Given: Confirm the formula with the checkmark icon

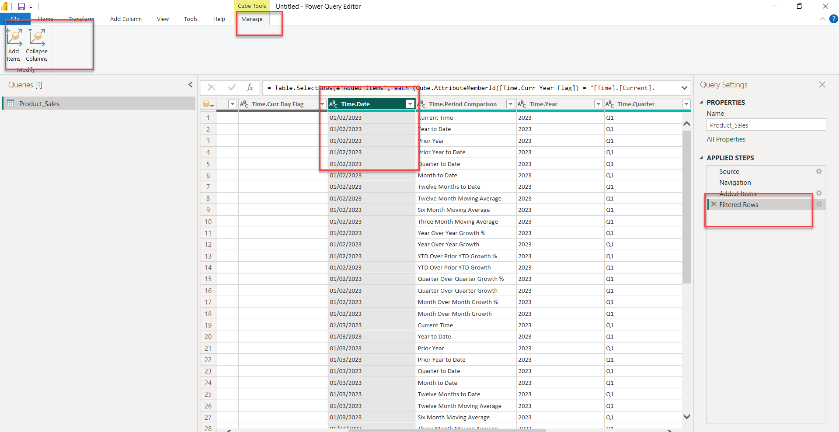Looking at the screenshot, I should point(232,88).
